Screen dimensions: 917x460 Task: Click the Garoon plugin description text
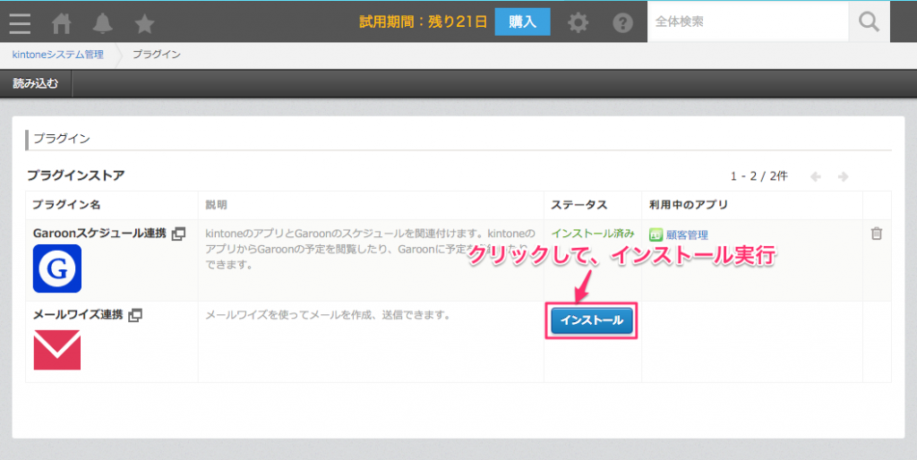click(370, 249)
